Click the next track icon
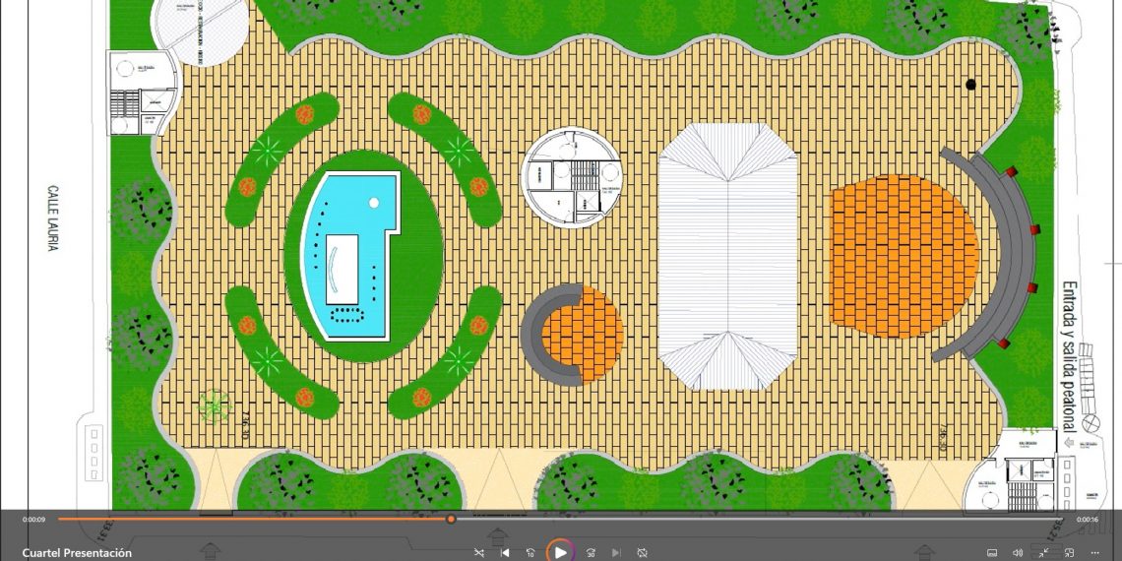 click(616, 553)
